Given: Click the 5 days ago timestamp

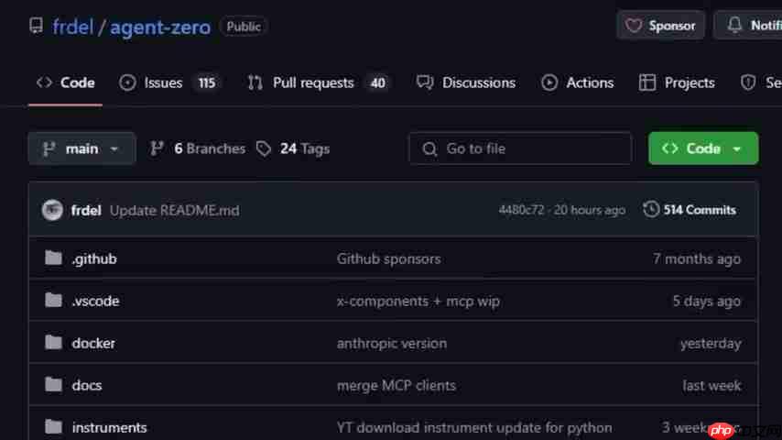Looking at the screenshot, I should tap(707, 302).
